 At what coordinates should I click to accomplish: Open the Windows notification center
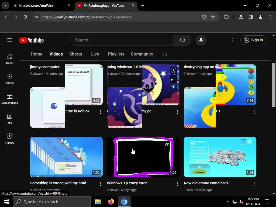click(267, 202)
